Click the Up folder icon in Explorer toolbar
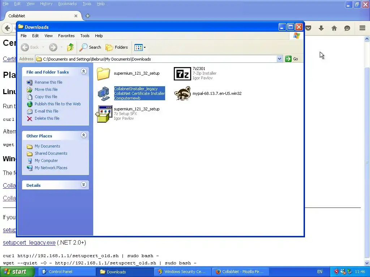 tap(70, 47)
